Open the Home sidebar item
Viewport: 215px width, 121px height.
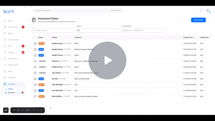coord(10,21)
